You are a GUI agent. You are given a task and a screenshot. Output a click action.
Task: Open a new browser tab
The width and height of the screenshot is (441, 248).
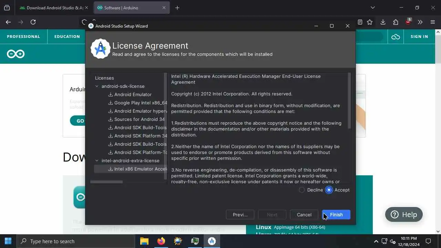point(177,8)
